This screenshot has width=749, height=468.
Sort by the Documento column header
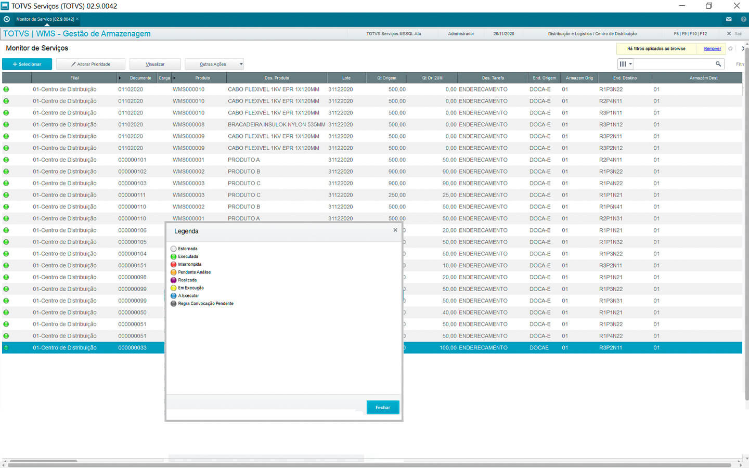click(140, 78)
